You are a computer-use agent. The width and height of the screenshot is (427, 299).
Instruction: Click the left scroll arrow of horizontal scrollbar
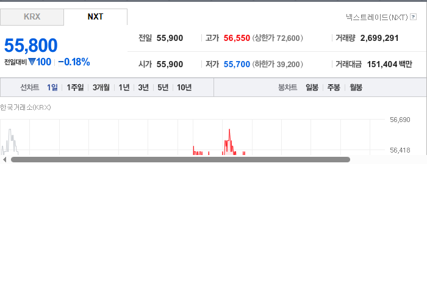coord(4,160)
